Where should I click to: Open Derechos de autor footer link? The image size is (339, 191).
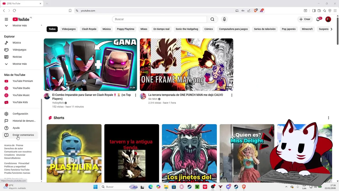(x=14, y=149)
